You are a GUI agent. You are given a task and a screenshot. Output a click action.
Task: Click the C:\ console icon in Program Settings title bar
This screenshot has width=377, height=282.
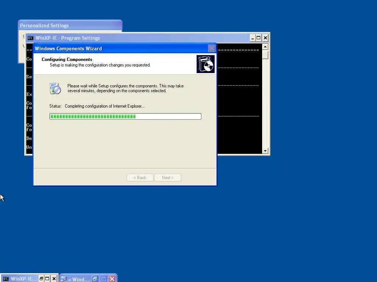[x=30, y=38]
